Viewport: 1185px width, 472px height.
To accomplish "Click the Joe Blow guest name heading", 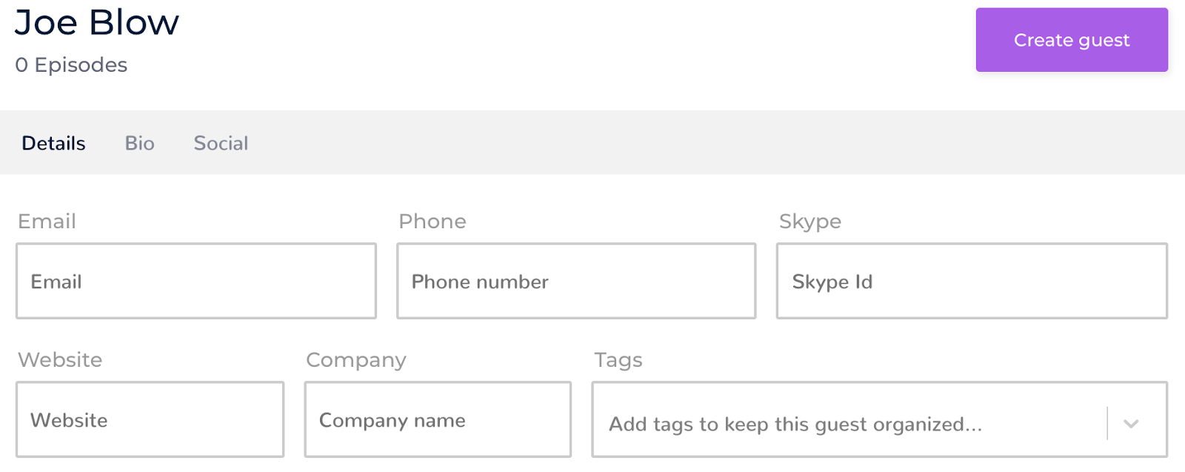I will (97, 22).
